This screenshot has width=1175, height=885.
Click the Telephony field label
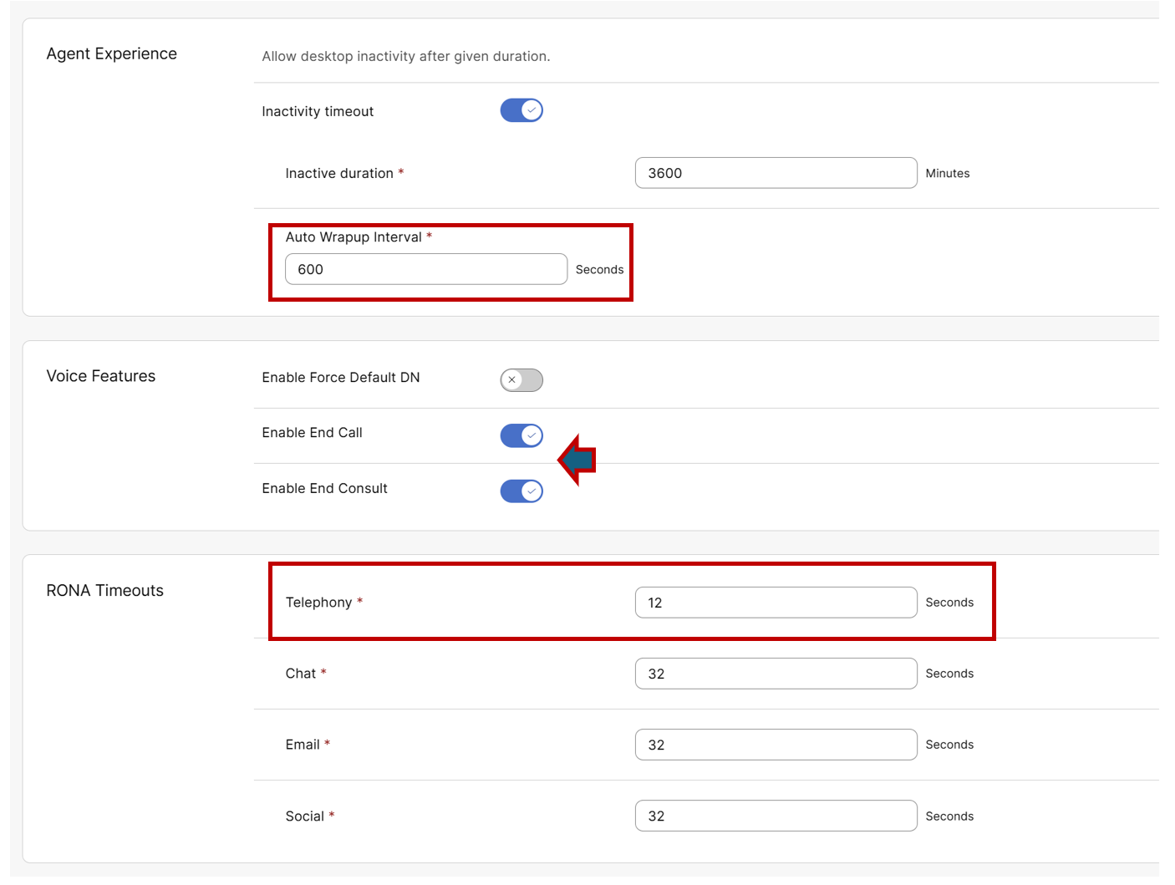pyautogui.click(x=318, y=603)
